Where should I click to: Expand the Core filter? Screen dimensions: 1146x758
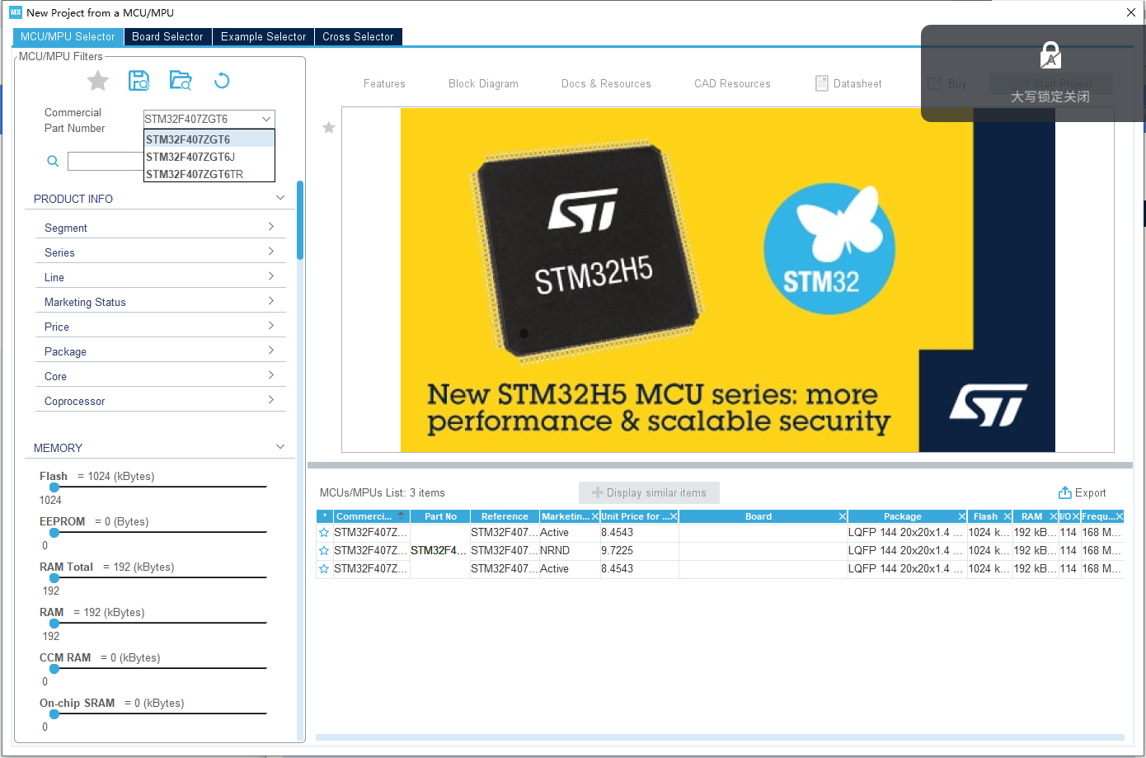(x=160, y=376)
